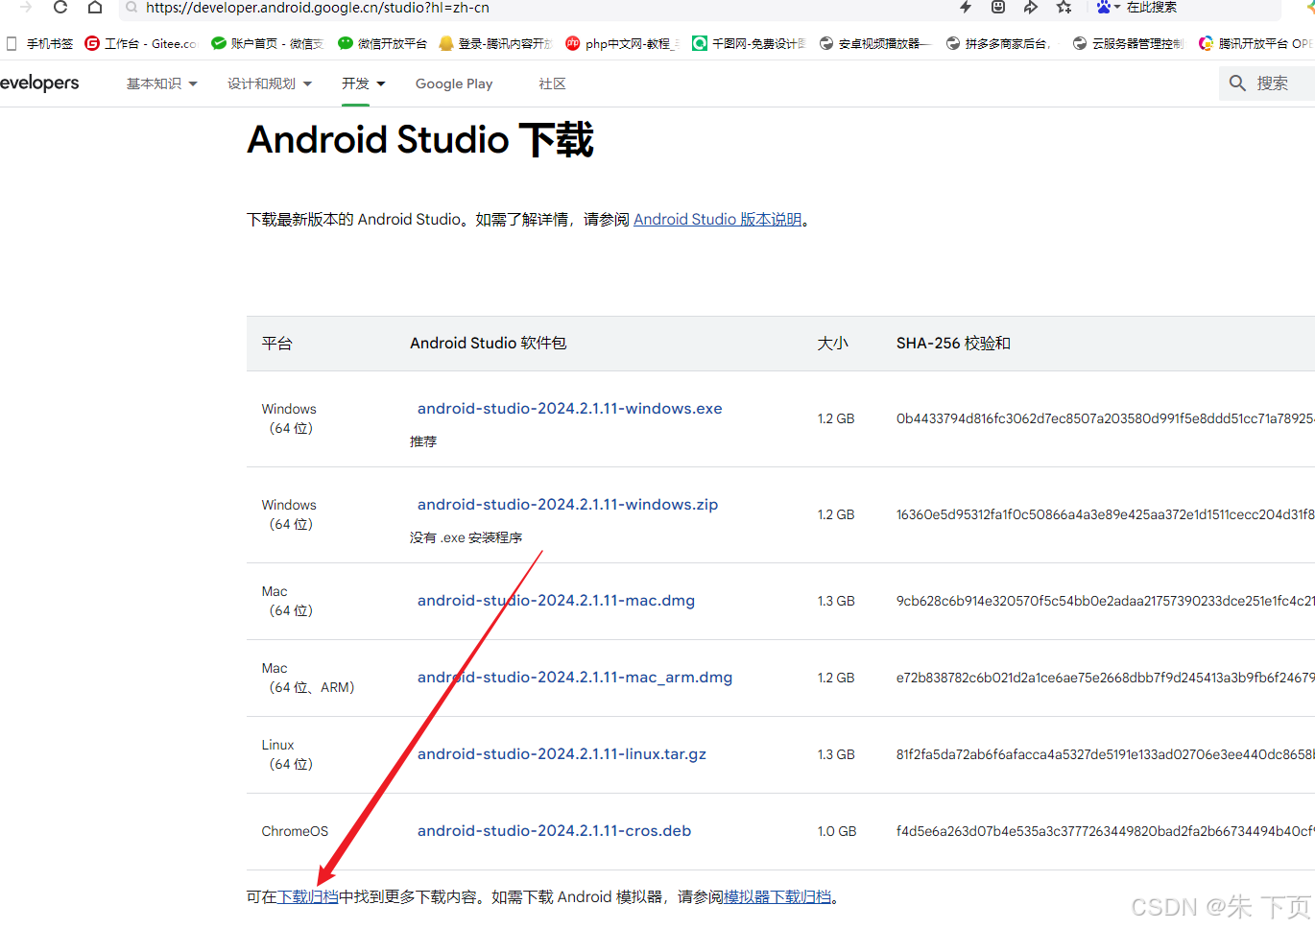Click the share arrow icon in address bar
The width and height of the screenshot is (1315, 929).
click(x=1031, y=7)
